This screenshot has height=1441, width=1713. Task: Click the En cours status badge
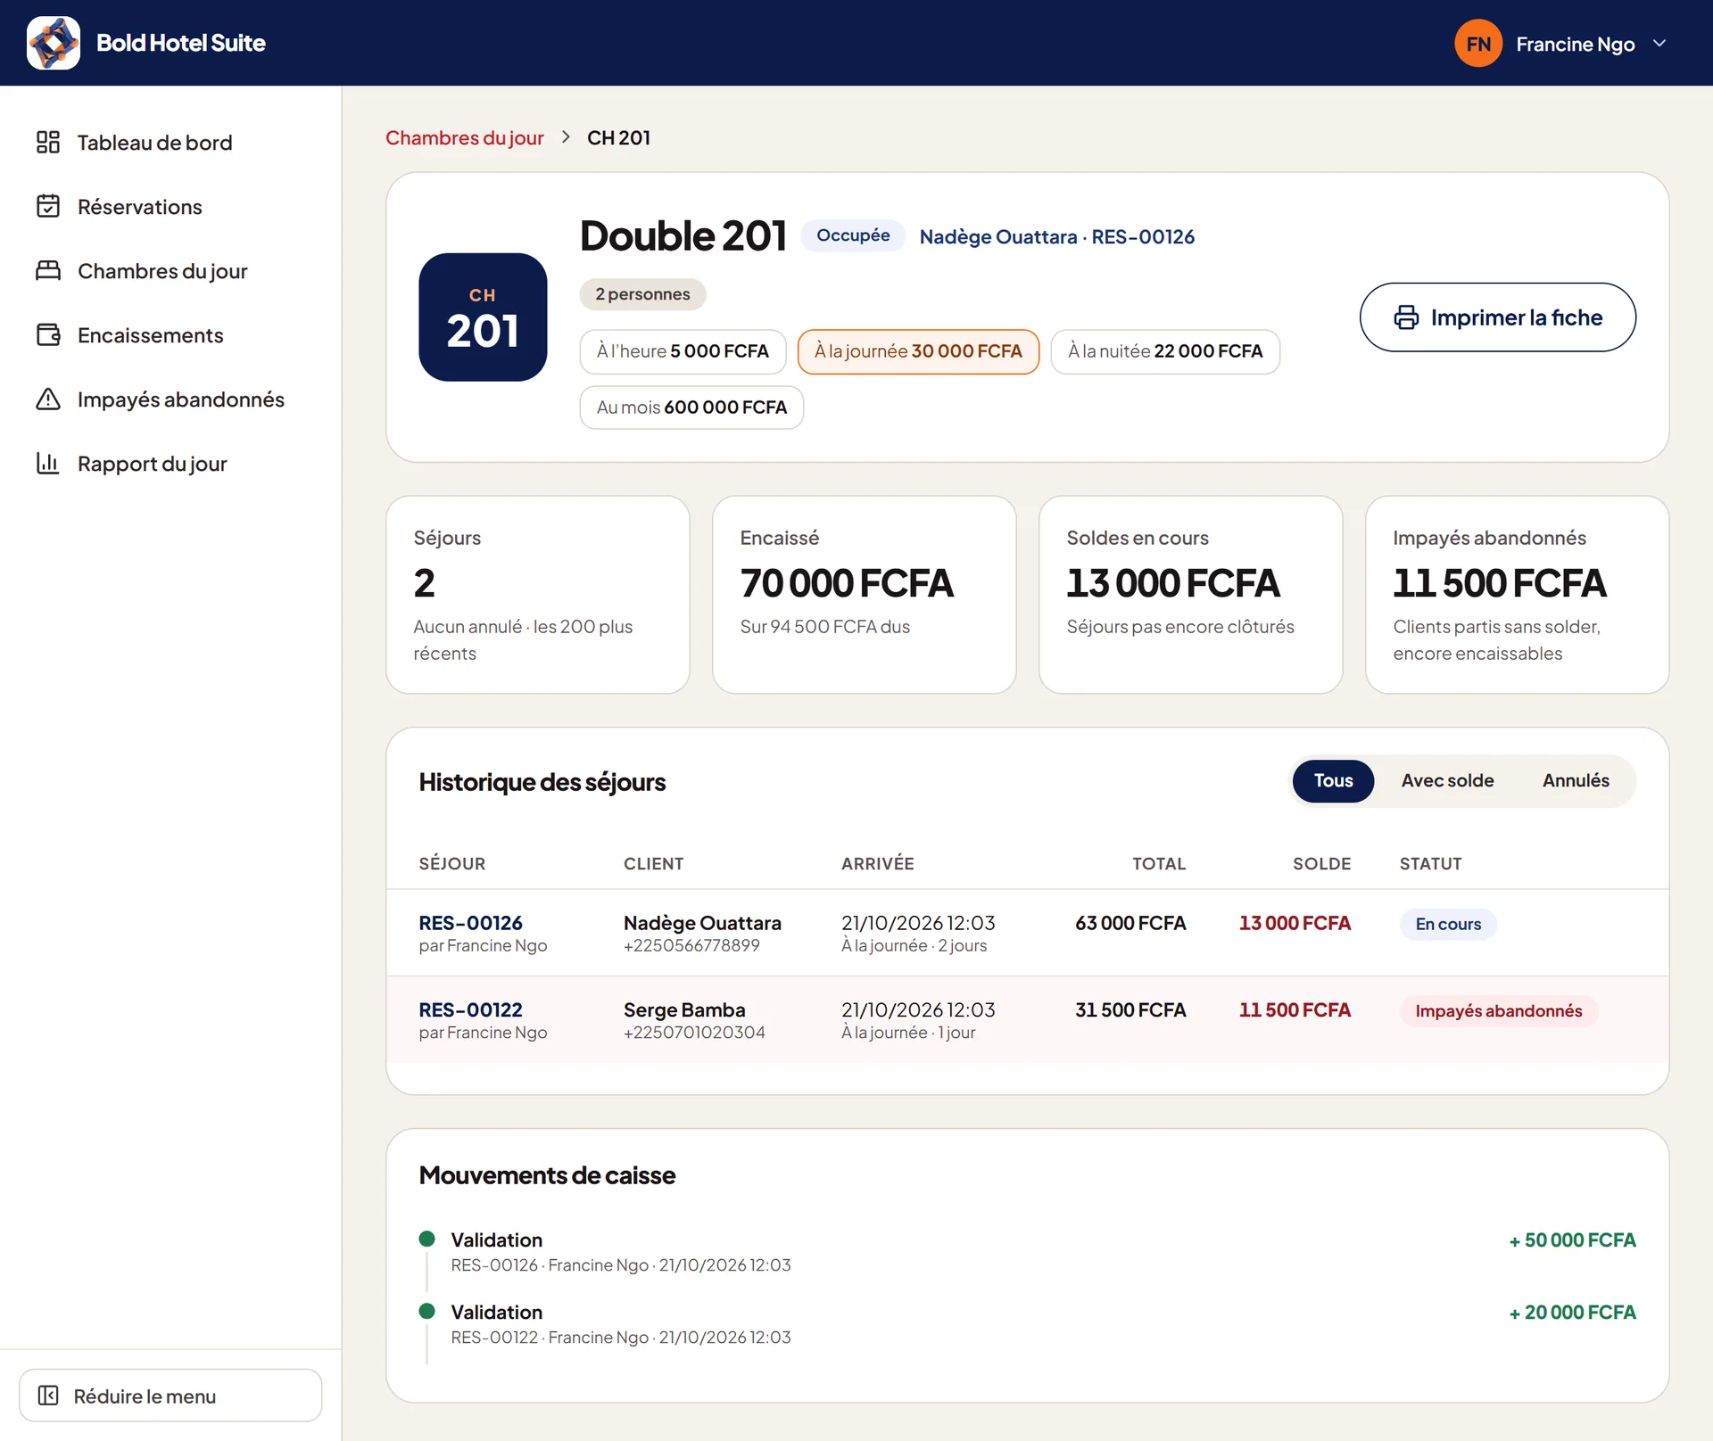pos(1448,924)
